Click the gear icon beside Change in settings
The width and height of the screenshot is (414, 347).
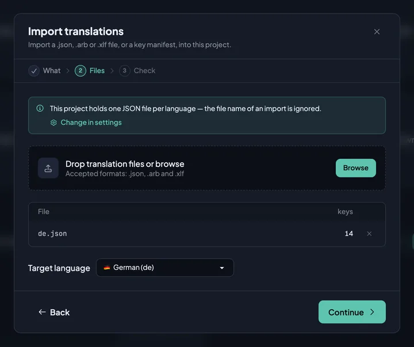tap(53, 123)
